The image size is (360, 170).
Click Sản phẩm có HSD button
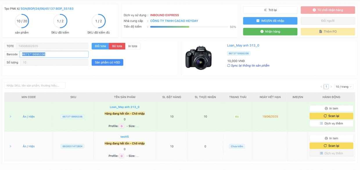coord(107,62)
